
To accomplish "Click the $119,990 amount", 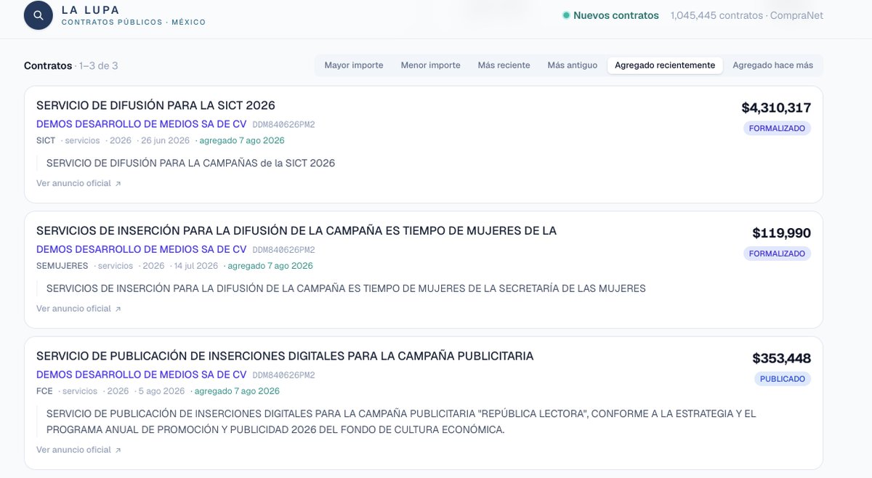I will (x=782, y=233).
